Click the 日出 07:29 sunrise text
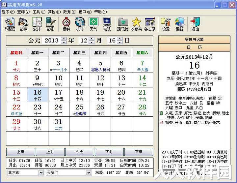Screen dimensions: 237x183 [19, 161]
